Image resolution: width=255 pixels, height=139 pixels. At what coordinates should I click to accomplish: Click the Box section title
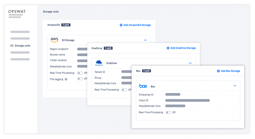pos(138,71)
